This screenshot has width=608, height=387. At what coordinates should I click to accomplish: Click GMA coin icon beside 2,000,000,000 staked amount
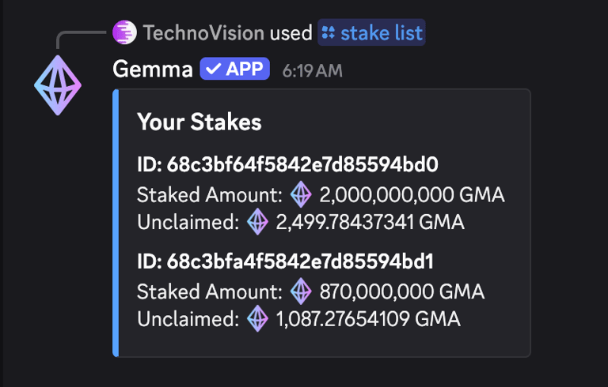click(301, 193)
